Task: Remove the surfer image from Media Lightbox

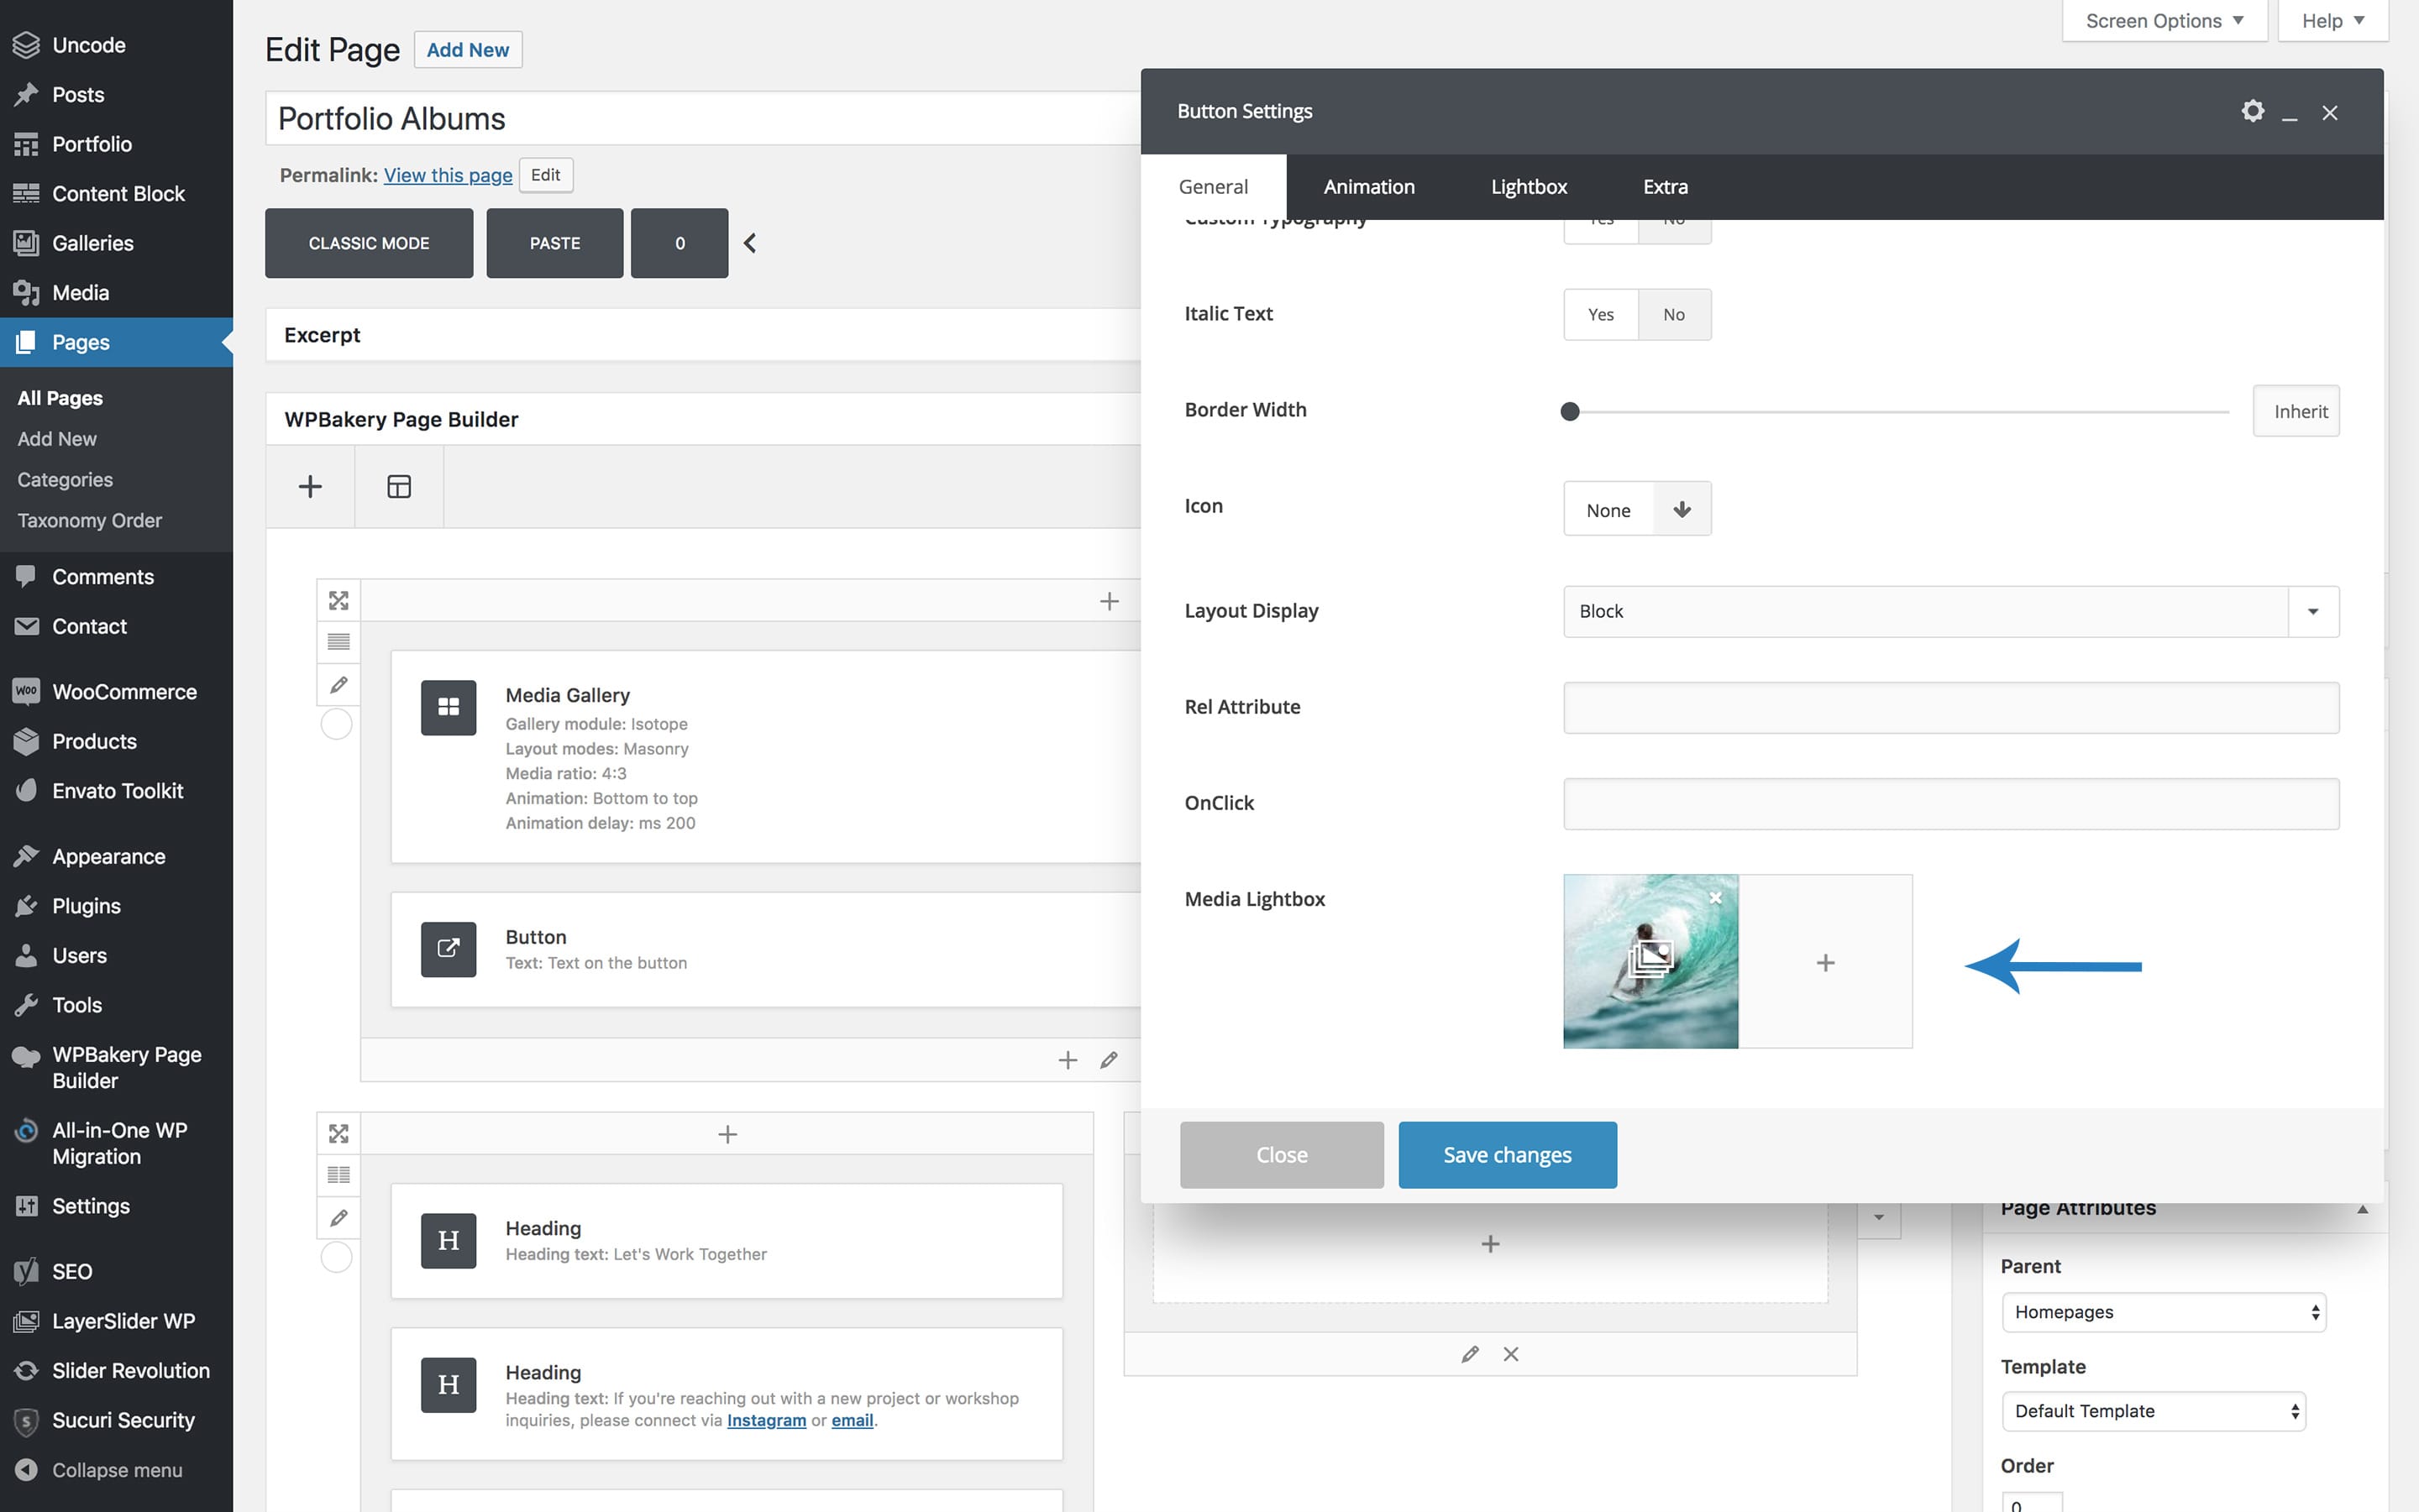Action: [x=1716, y=898]
